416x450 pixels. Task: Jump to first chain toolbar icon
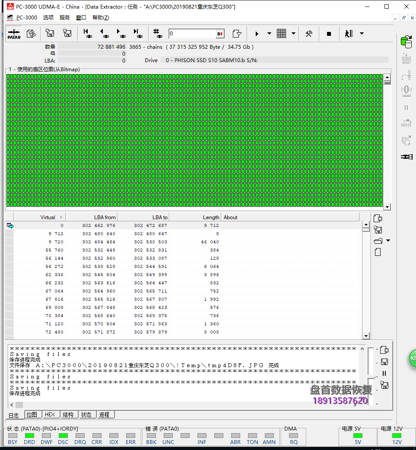(x=87, y=34)
